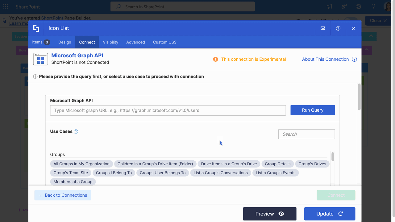395x222 pixels.
Task: Click the Groups category heading
Action: pyautogui.click(x=57, y=154)
